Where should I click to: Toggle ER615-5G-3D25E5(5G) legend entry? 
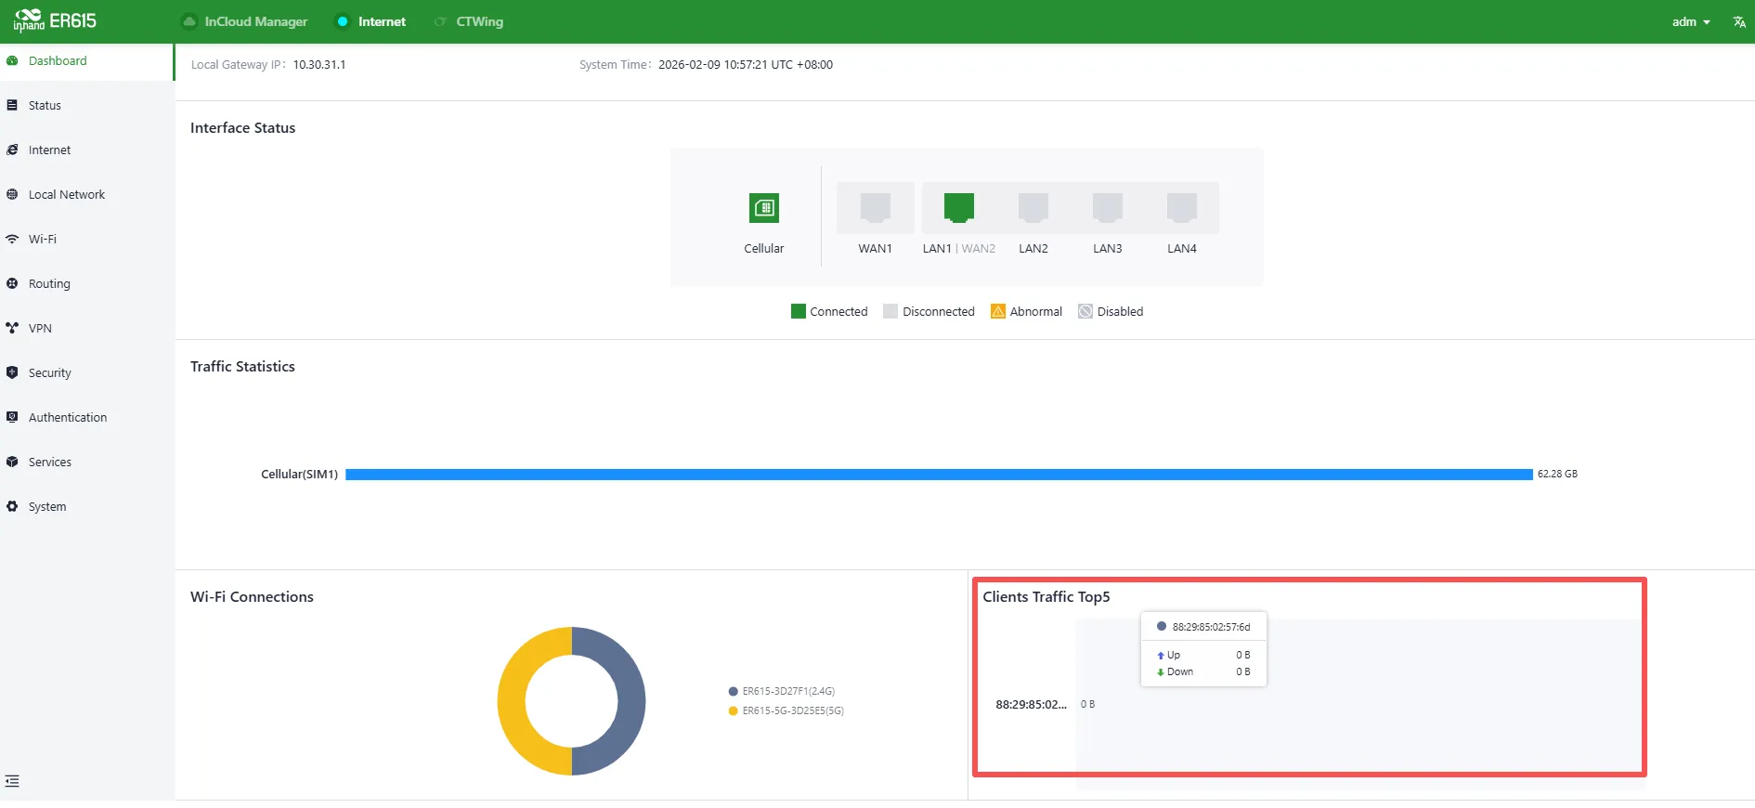click(786, 710)
